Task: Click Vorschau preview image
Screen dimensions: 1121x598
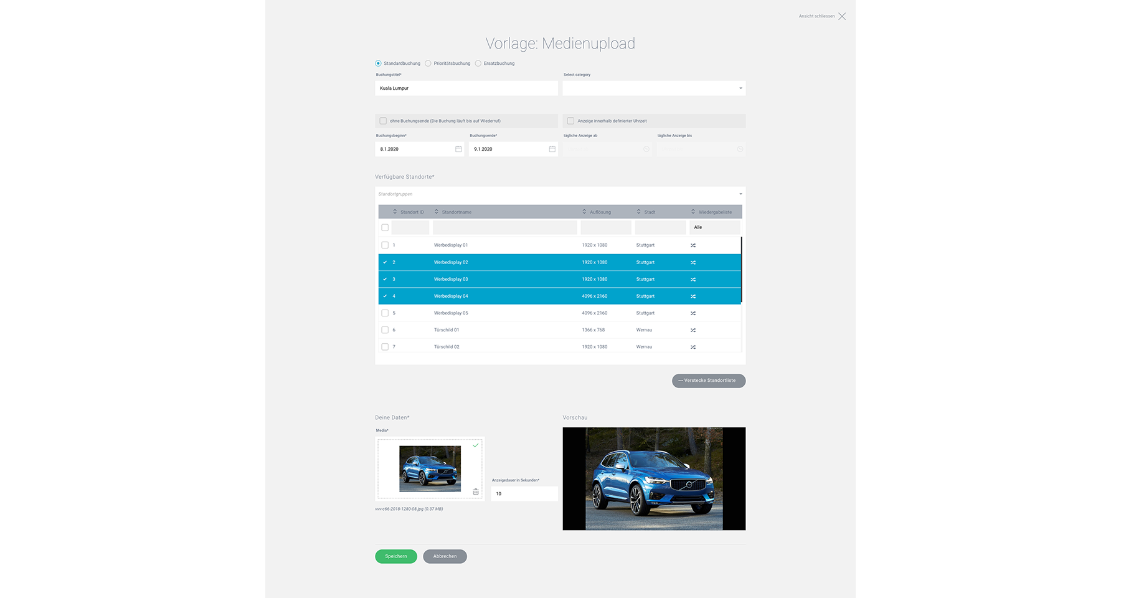Action: click(x=654, y=478)
